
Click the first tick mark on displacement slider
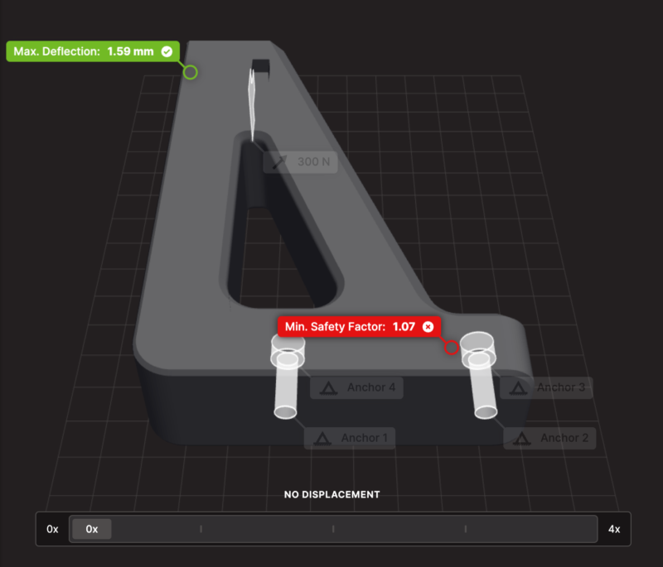pyautogui.click(x=201, y=529)
